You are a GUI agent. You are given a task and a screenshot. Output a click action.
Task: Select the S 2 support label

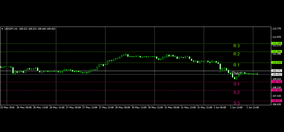(x=236, y=93)
